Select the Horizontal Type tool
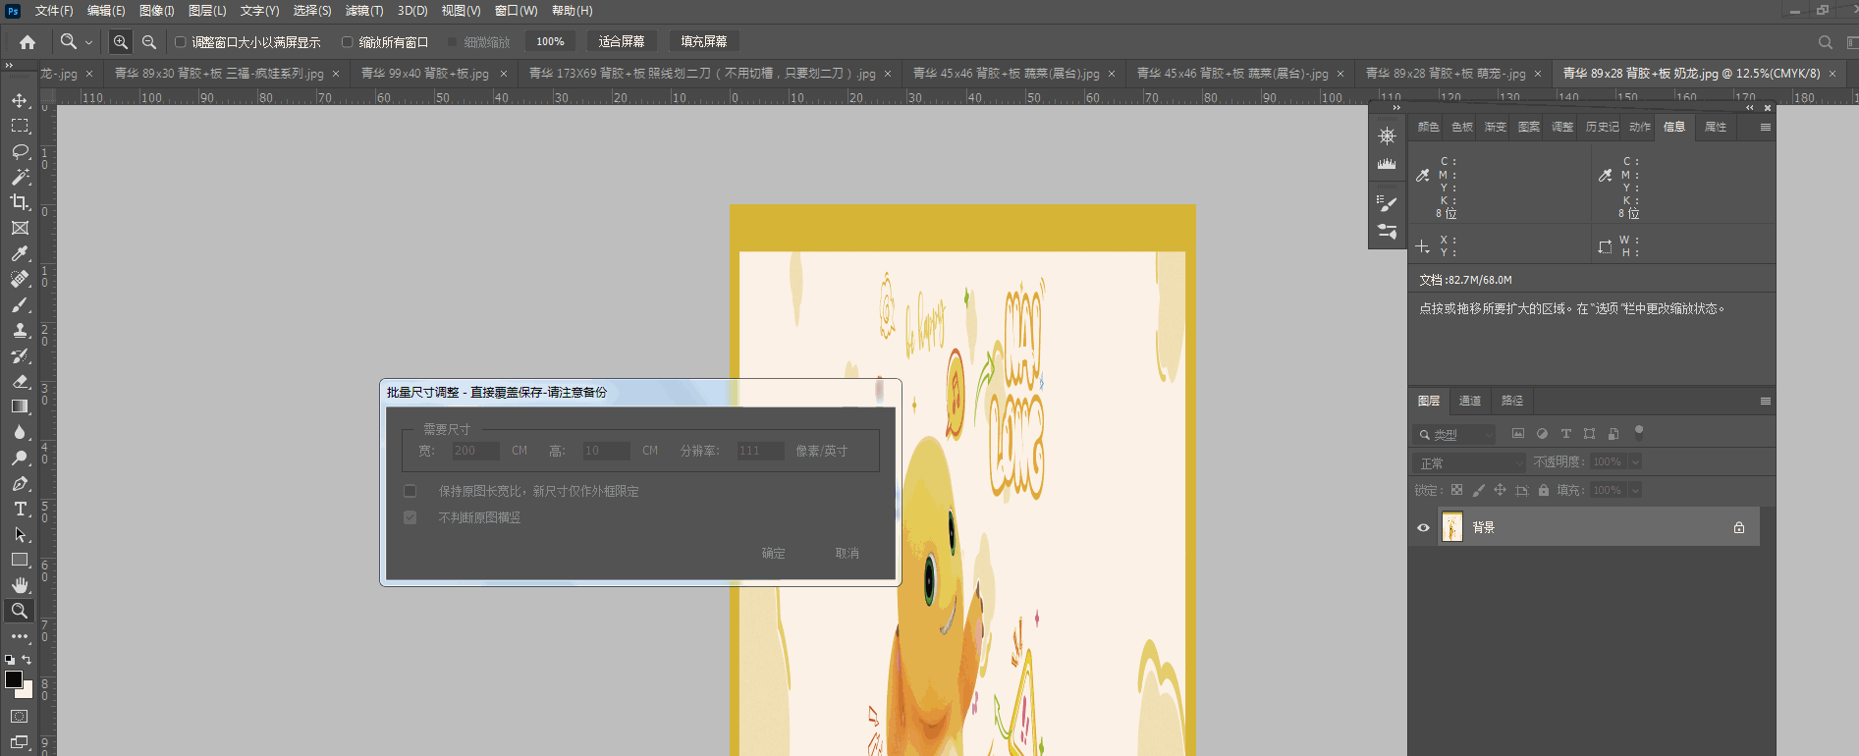This screenshot has width=1859, height=756. tap(20, 509)
